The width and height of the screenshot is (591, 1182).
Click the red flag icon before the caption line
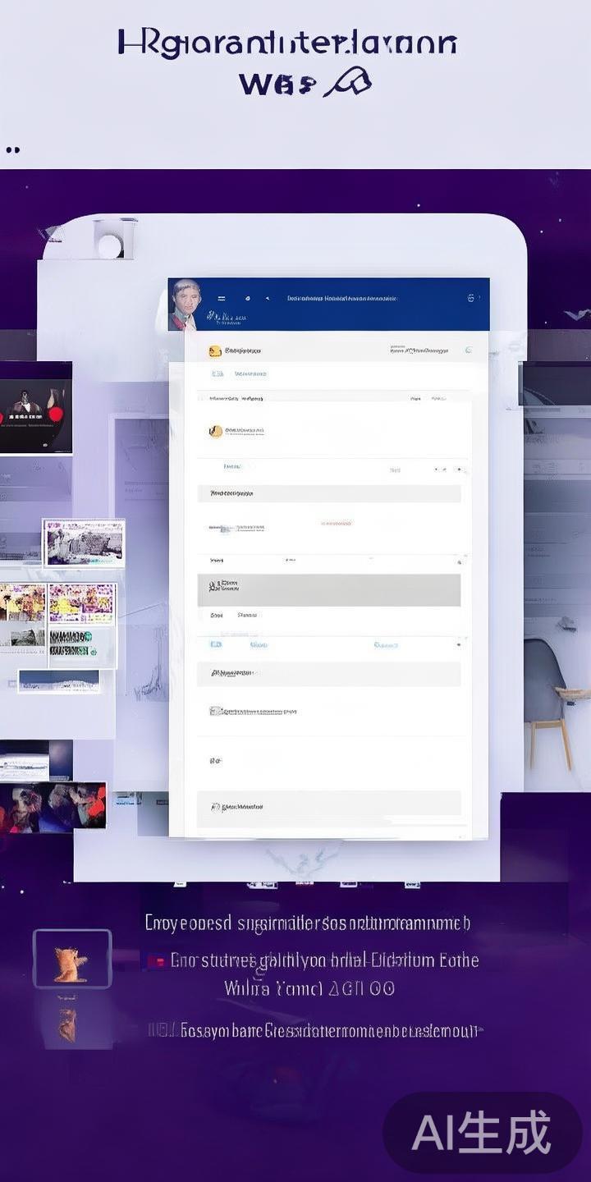[x=156, y=960]
